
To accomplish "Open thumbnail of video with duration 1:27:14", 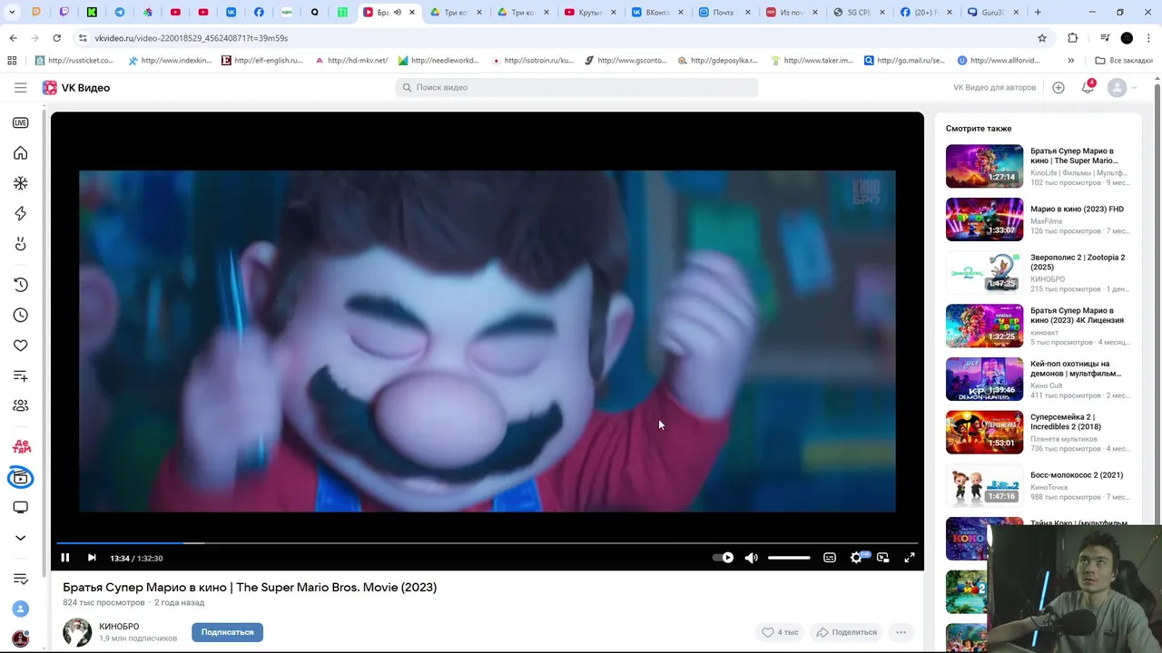I will pyautogui.click(x=984, y=166).
